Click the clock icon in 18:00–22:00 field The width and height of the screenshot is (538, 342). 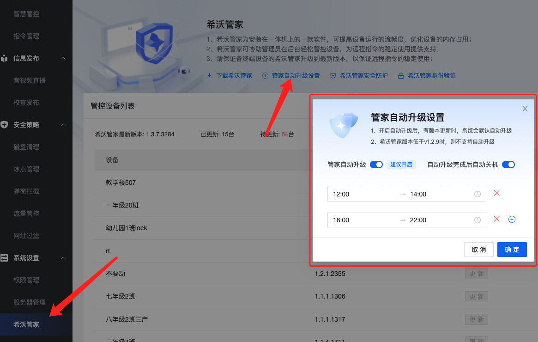(x=477, y=220)
